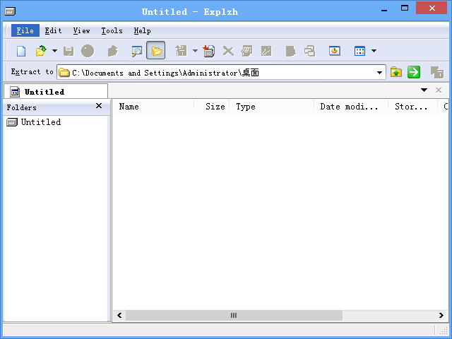Open the Help menu
452x339 pixels.
click(x=142, y=31)
